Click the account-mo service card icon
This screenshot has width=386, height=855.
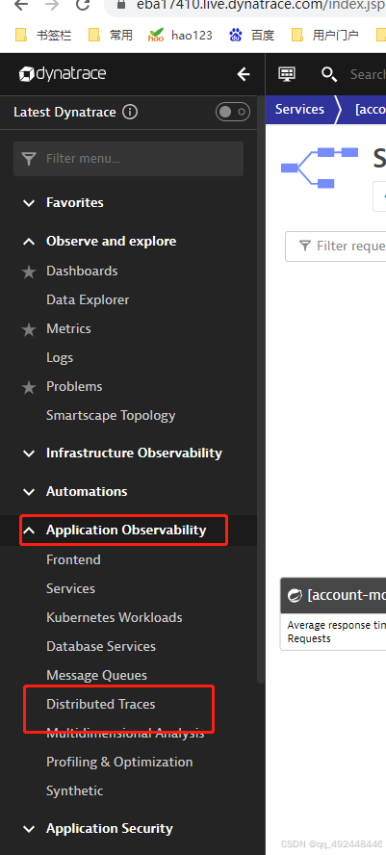pyautogui.click(x=295, y=595)
